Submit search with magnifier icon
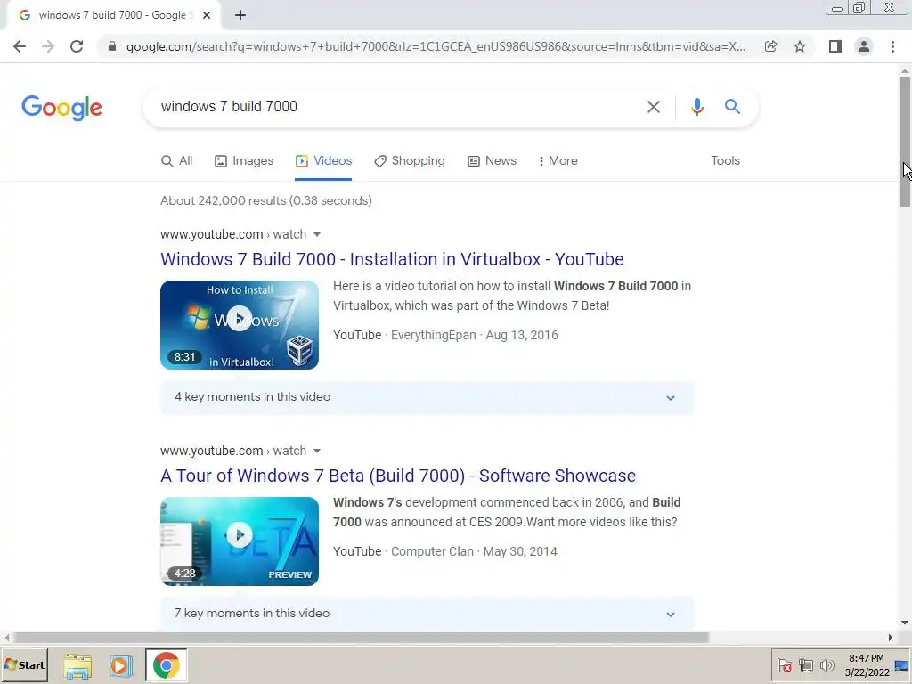 [732, 107]
